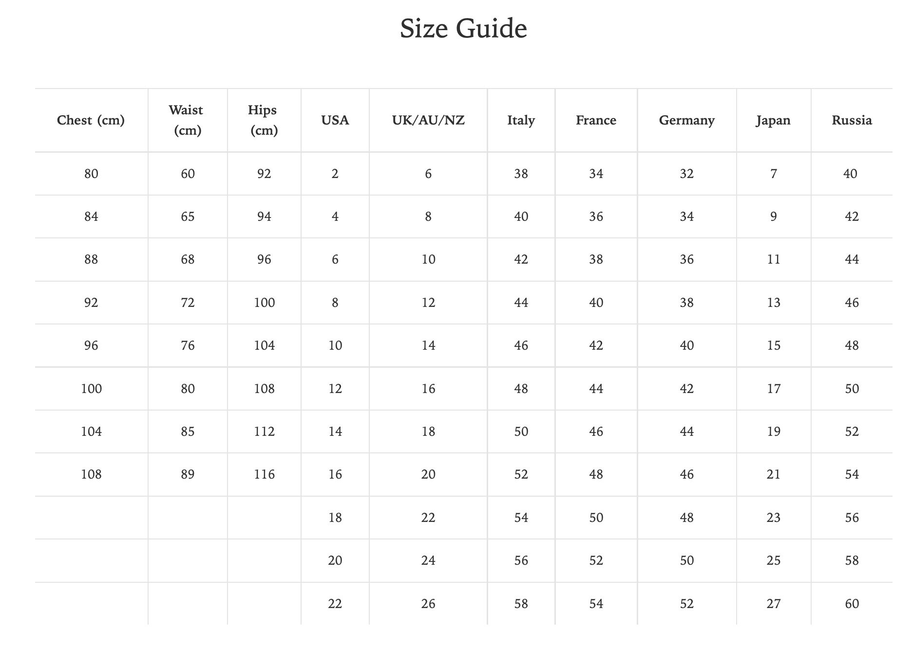This screenshot has width=912, height=646.
Task: Click the Germany cell showing 32
Action: coord(687,174)
